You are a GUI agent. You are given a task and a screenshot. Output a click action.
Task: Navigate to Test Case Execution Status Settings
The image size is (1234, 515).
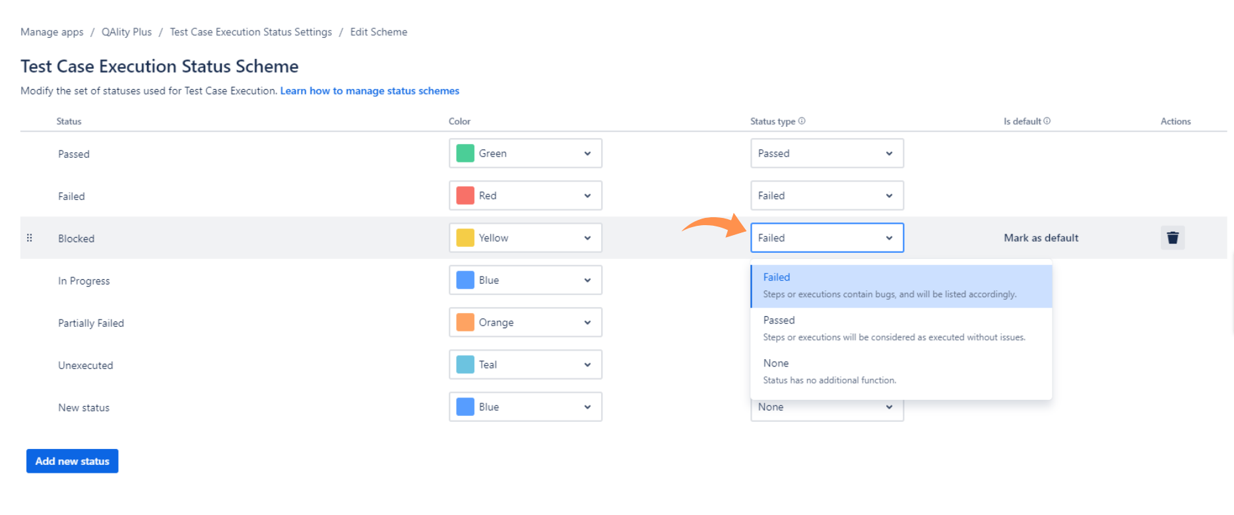click(x=251, y=32)
